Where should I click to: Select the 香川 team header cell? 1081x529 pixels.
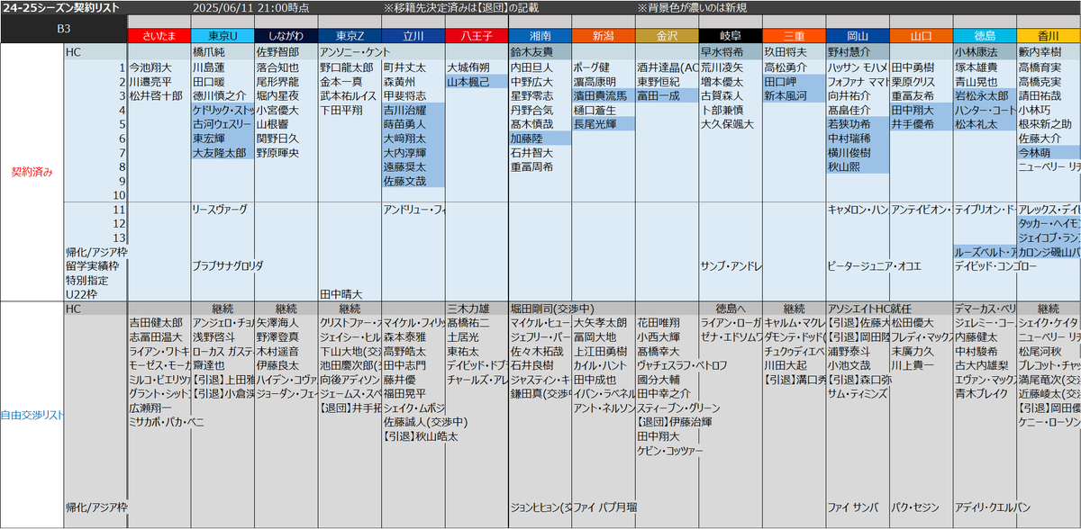click(x=1048, y=36)
